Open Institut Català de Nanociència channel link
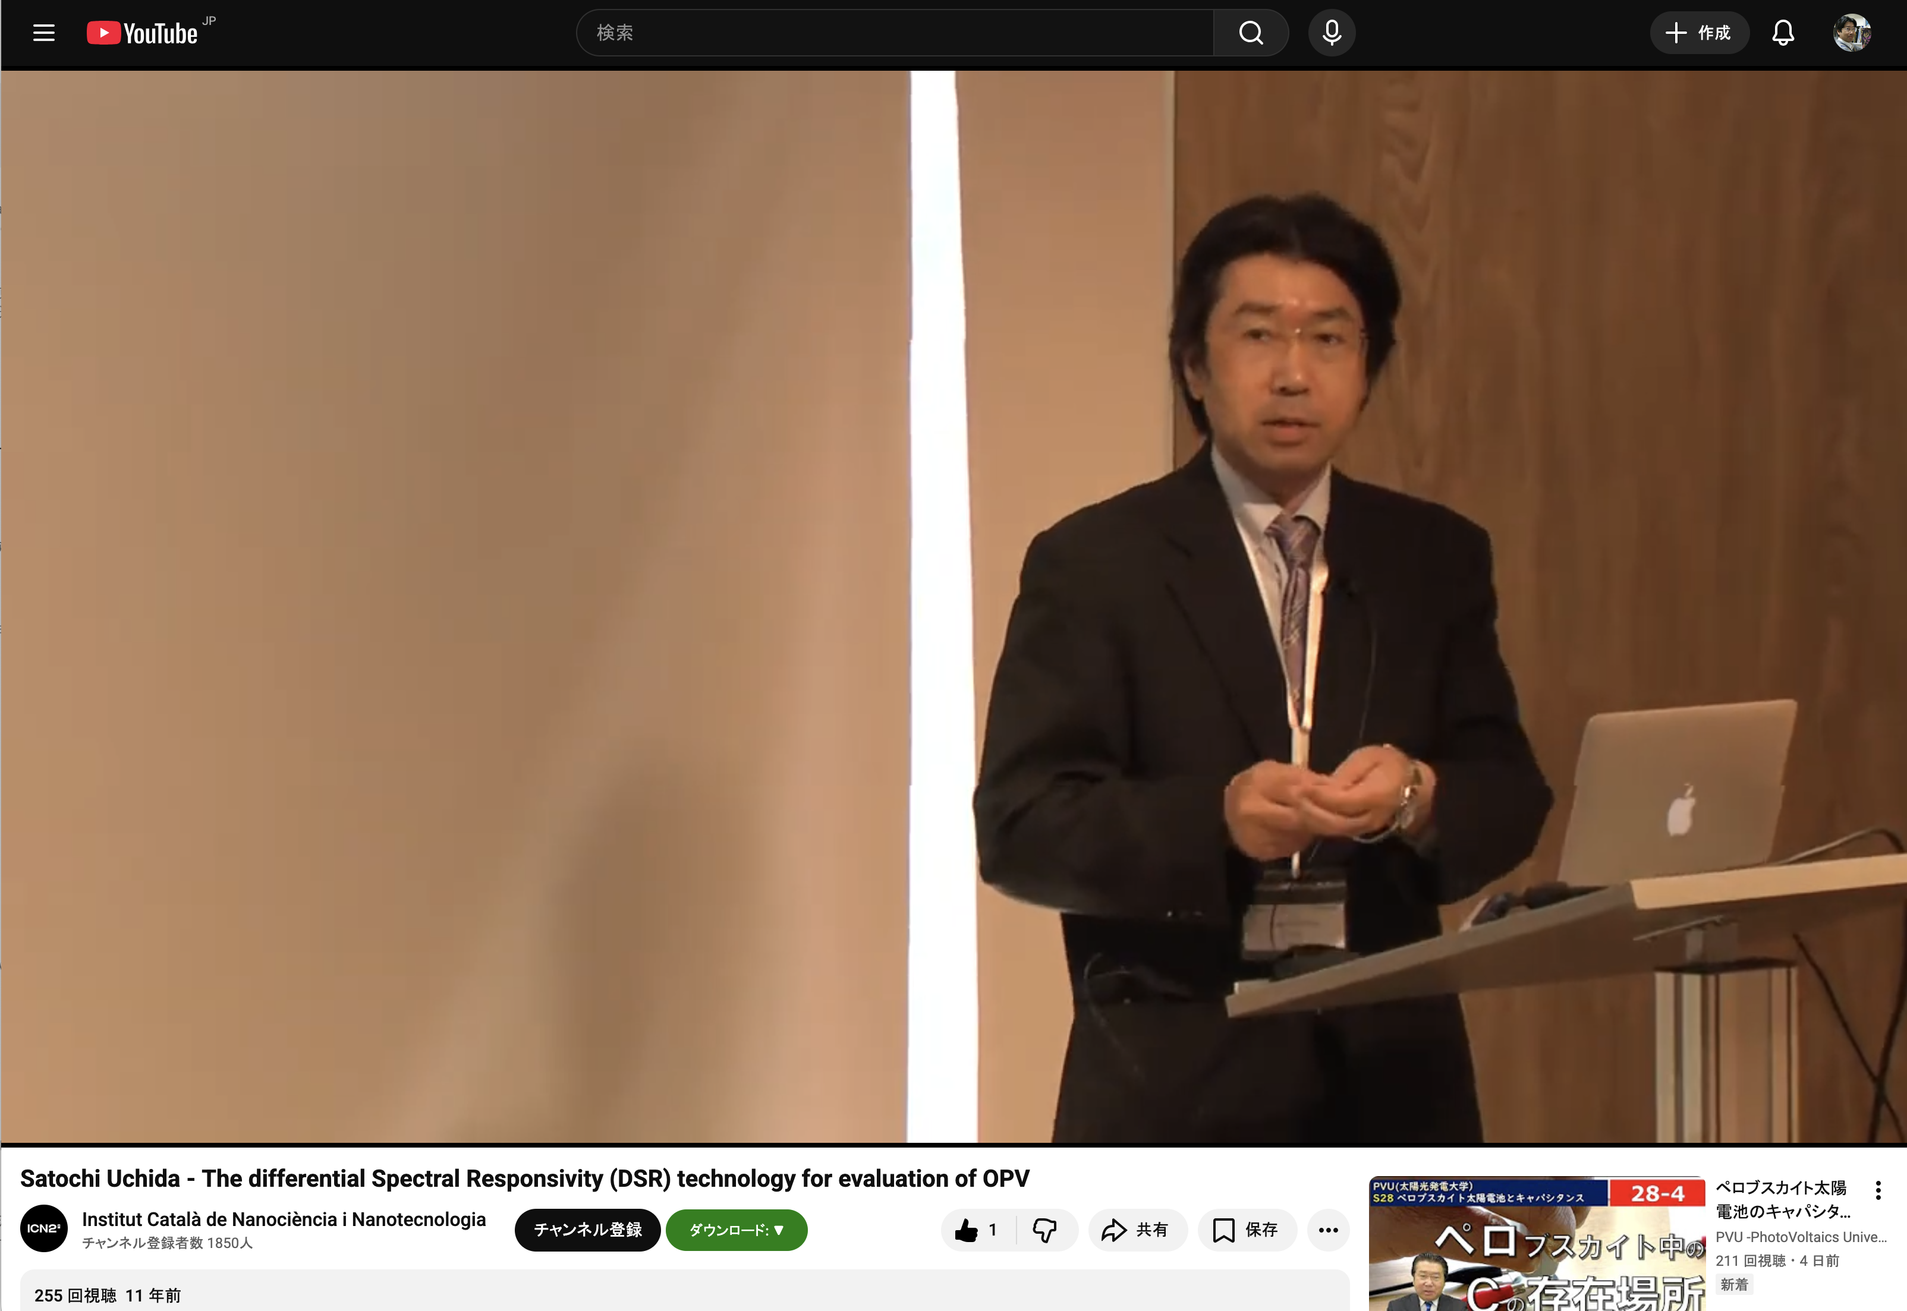1907x1311 pixels. tap(284, 1219)
